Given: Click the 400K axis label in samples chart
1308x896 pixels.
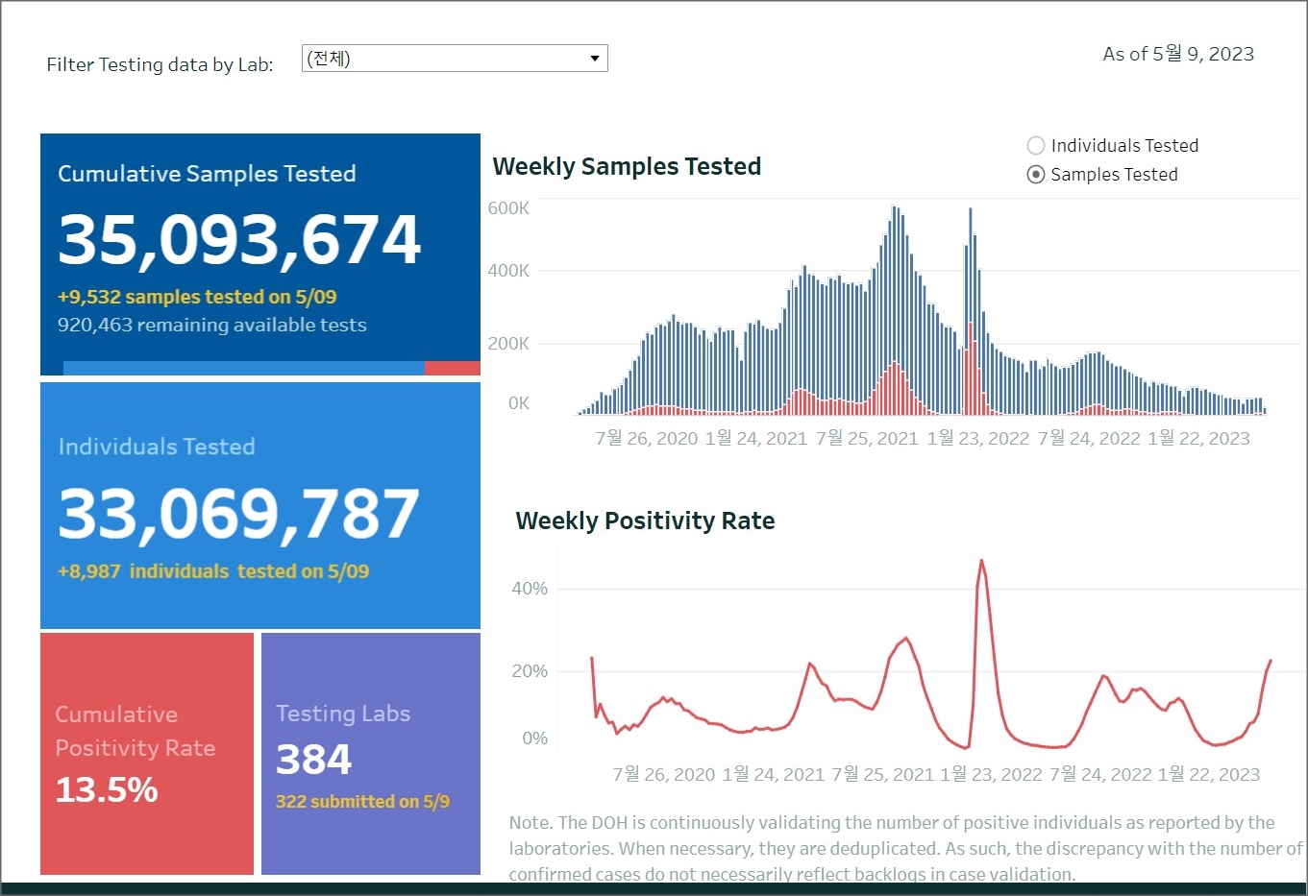Looking at the screenshot, I should [x=508, y=271].
